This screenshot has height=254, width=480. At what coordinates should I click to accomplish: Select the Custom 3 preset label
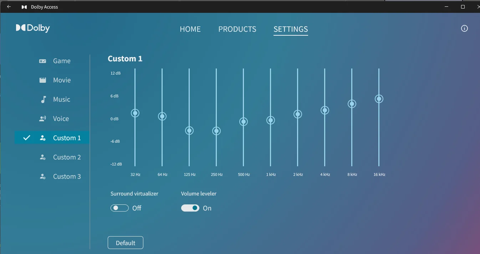coord(67,177)
